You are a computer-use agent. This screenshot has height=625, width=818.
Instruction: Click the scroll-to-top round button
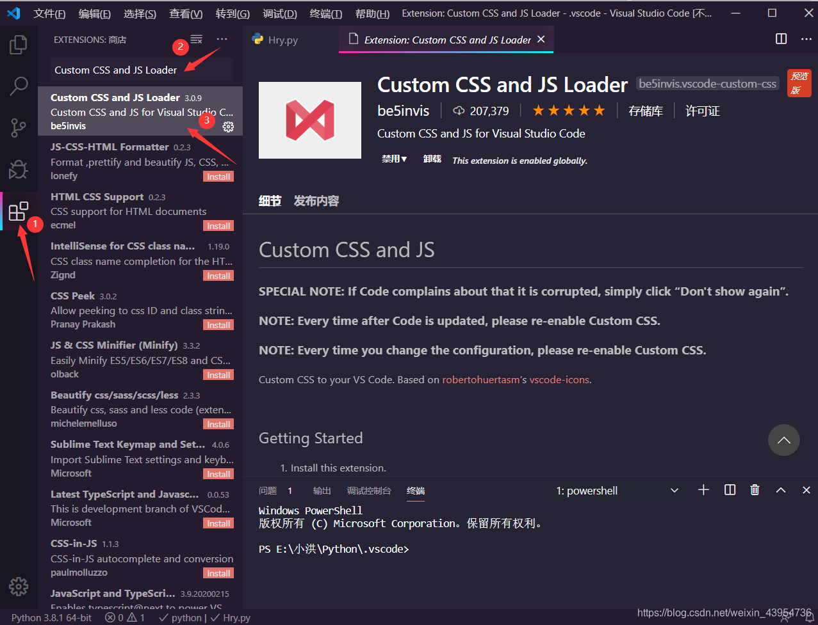783,440
